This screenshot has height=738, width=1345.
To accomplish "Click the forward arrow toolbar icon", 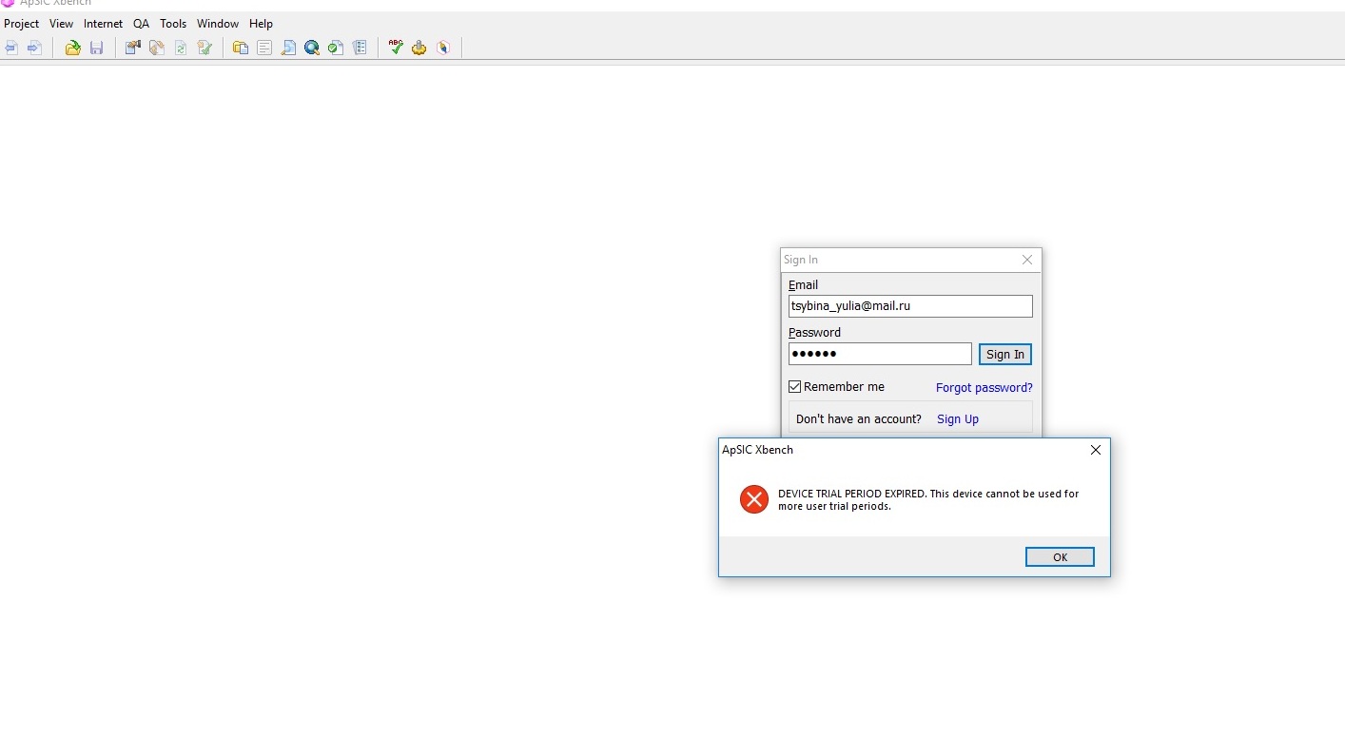I will pyautogui.click(x=35, y=48).
